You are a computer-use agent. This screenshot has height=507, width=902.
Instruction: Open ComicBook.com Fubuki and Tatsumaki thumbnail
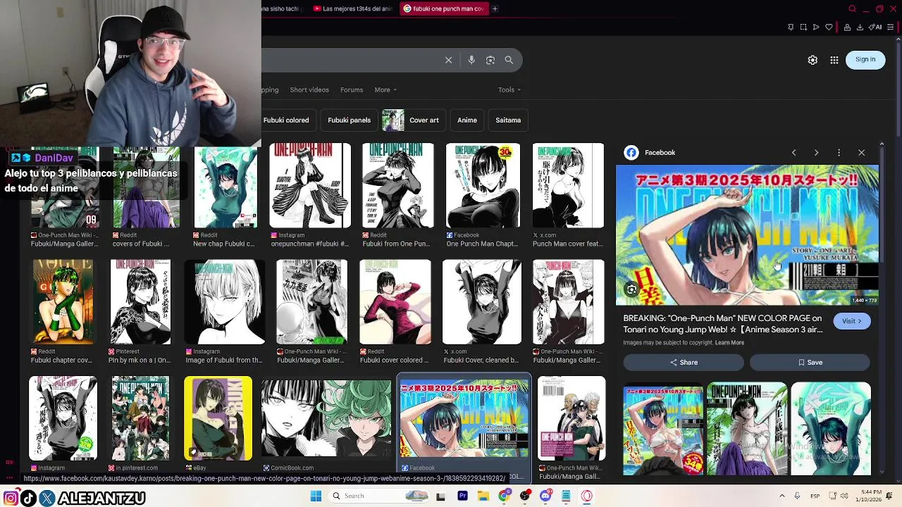[326, 418]
